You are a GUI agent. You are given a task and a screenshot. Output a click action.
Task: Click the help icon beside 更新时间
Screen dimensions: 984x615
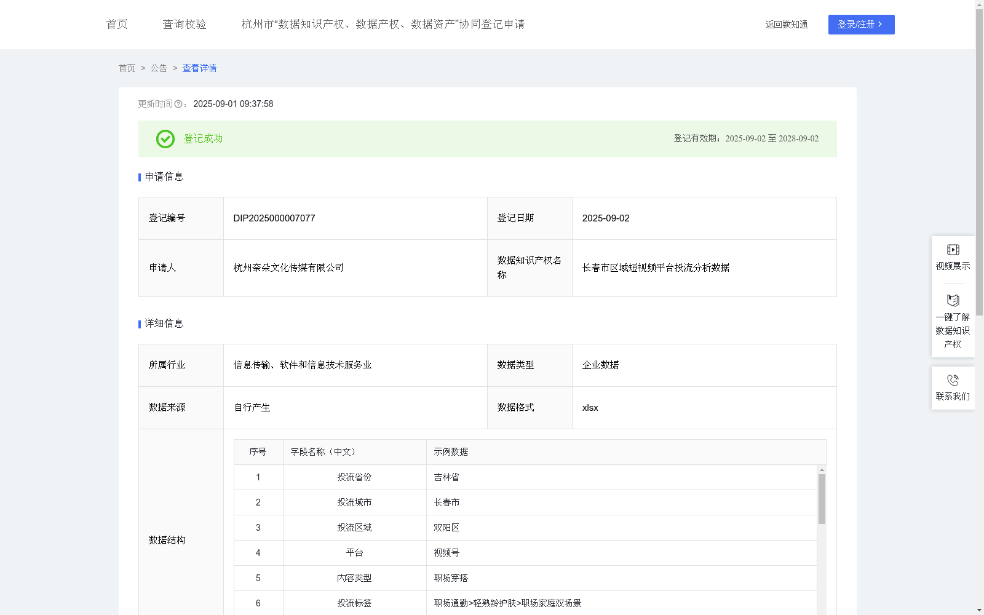coord(178,105)
